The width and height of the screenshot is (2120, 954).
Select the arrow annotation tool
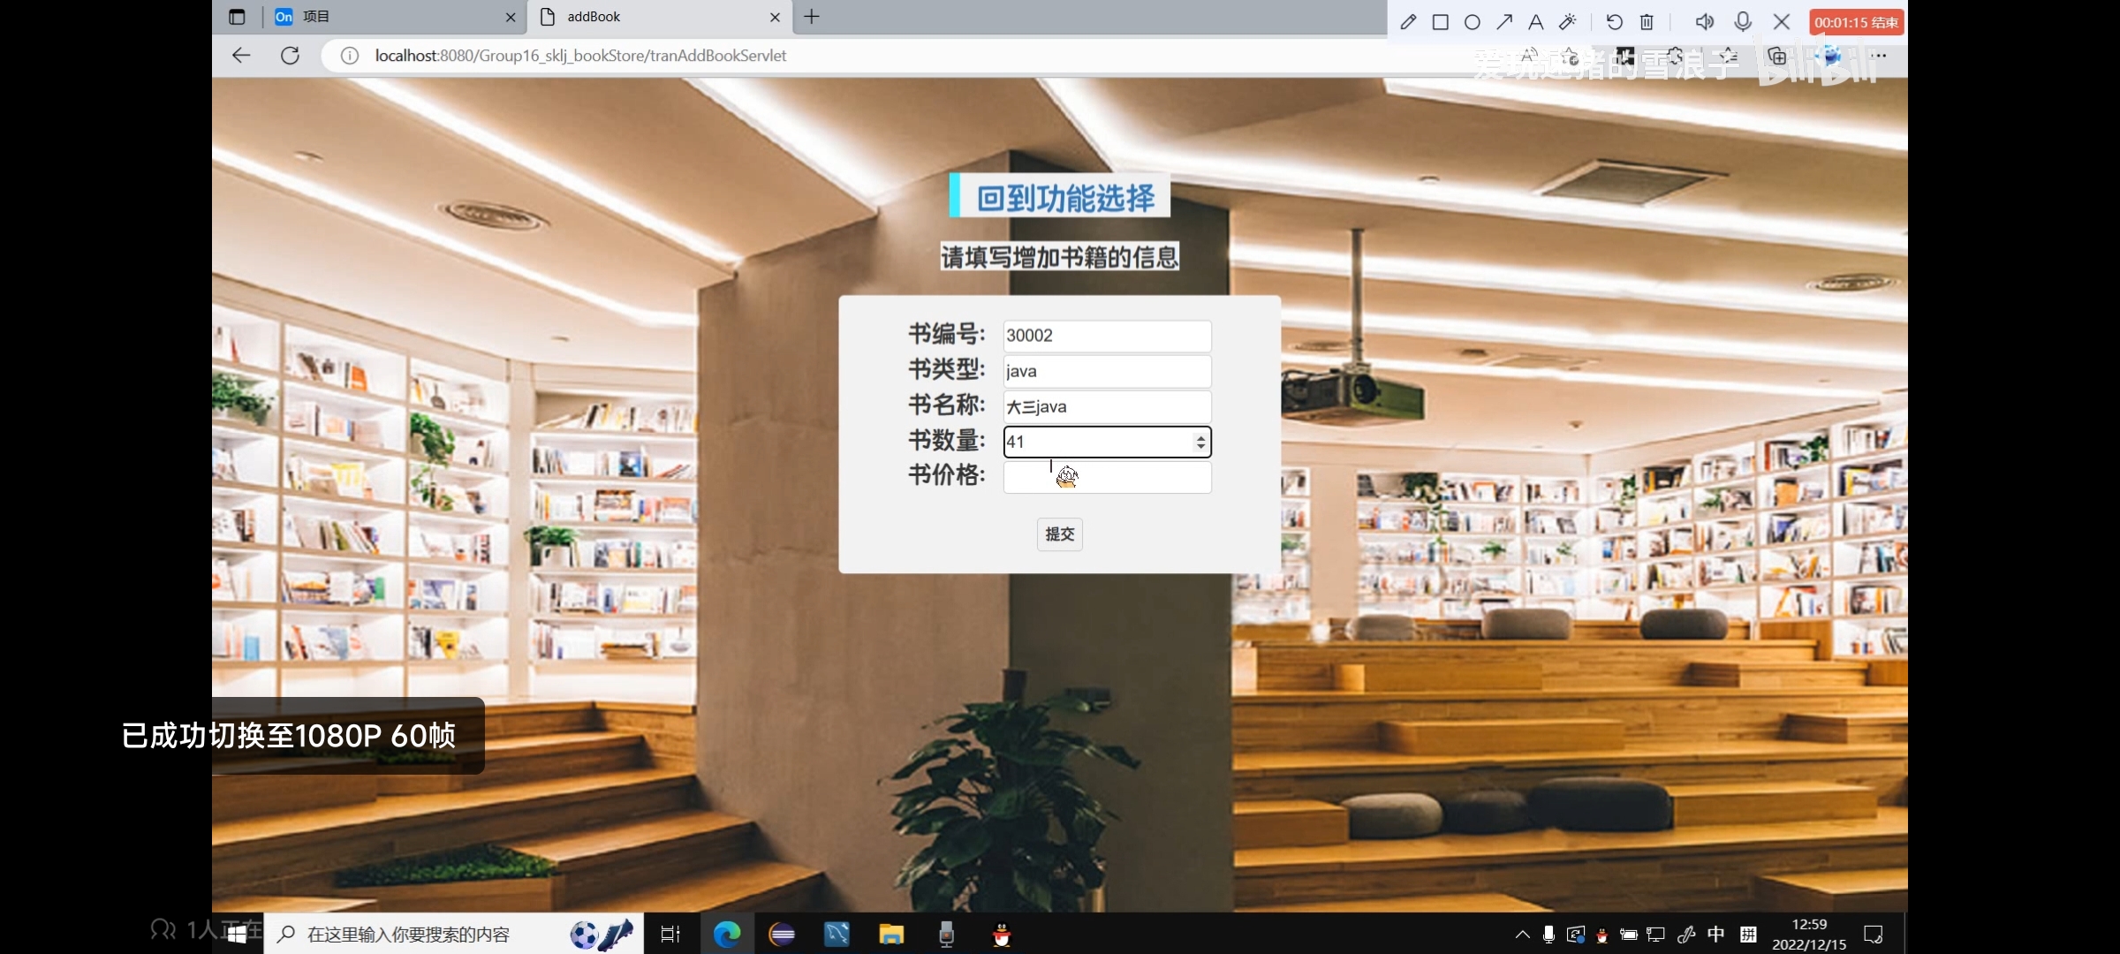coord(1504,22)
